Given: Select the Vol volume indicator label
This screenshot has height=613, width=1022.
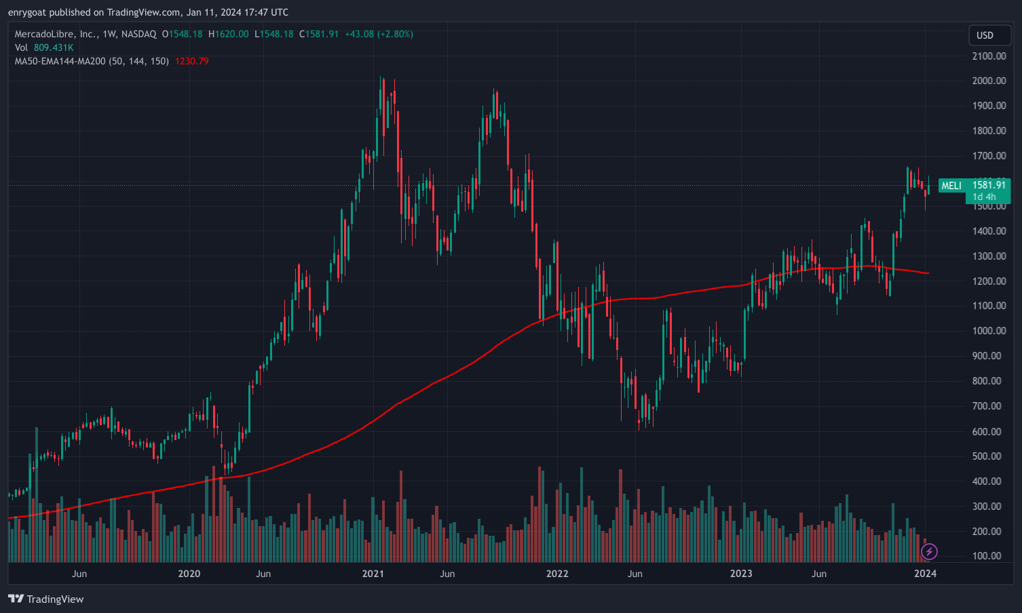Looking at the screenshot, I should tap(21, 47).
